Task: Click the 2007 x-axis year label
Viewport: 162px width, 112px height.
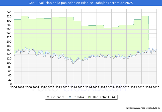Action: click(x=21, y=87)
